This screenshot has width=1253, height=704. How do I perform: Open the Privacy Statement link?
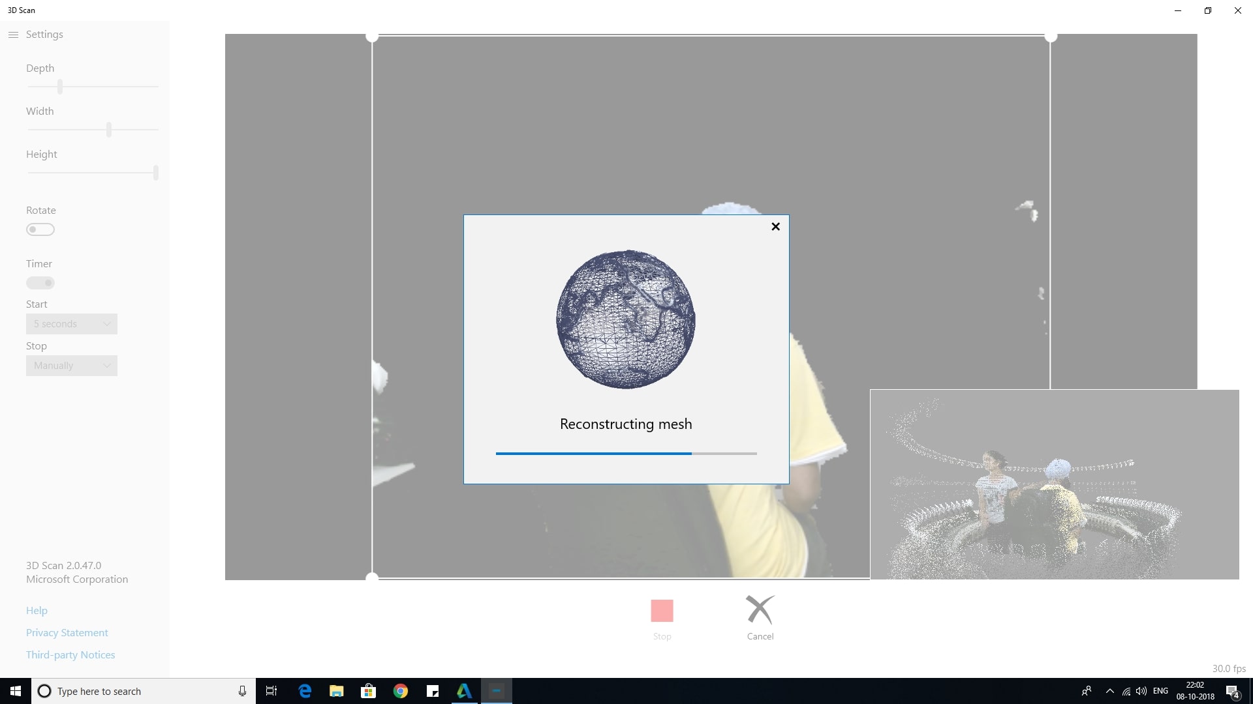67,633
